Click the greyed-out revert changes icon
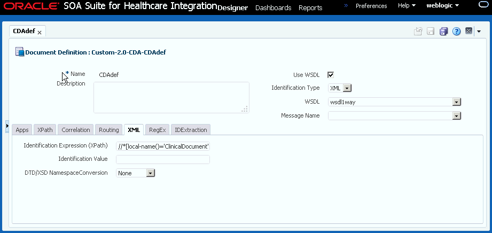Viewport: 492px width, 233px height. (418, 31)
